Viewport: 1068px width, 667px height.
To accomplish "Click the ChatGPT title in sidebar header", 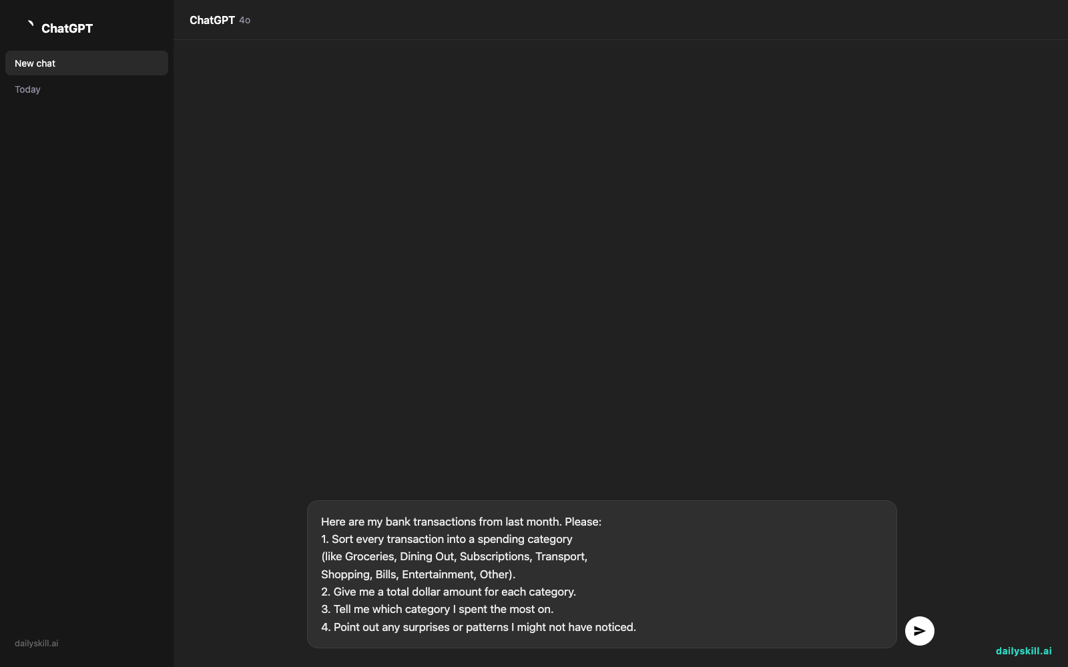I will tap(67, 28).
